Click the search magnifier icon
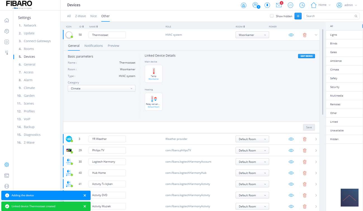Viewport: 363px width, 211px height. pos(356,16)
